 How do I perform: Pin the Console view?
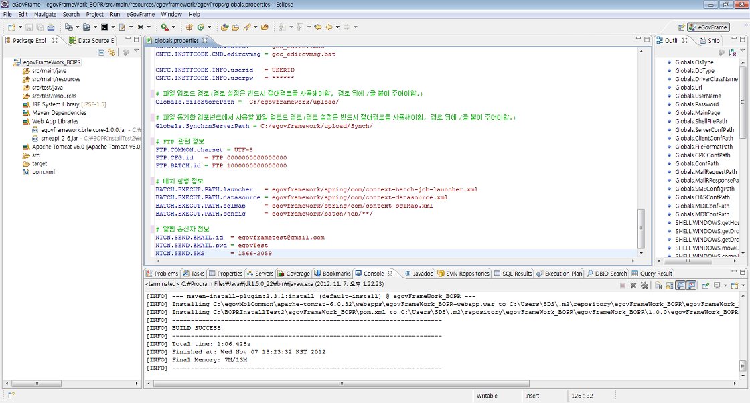point(706,285)
